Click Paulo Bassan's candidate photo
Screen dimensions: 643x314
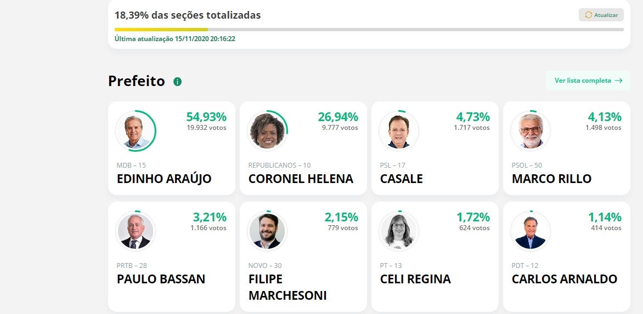point(136,231)
